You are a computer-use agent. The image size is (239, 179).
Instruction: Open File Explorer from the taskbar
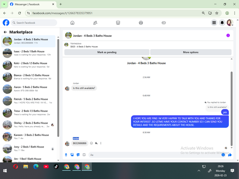tap(26, 167)
